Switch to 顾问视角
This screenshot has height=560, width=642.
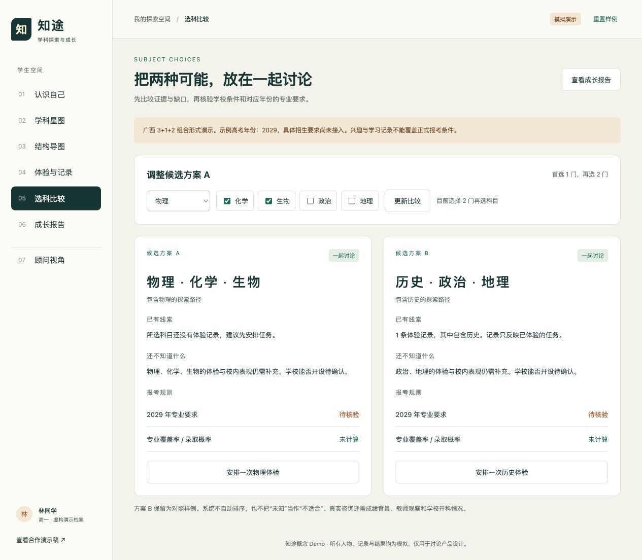(x=56, y=260)
